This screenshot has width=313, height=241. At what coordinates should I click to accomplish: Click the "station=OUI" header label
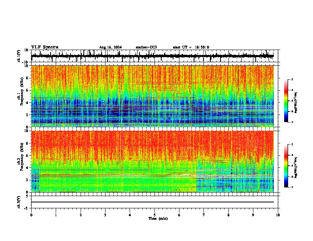[x=146, y=47]
